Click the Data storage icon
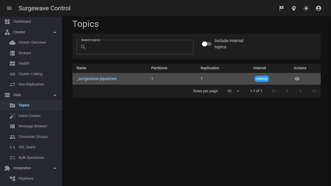Viewport: 331px width, 186px height. (x=7, y=95)
